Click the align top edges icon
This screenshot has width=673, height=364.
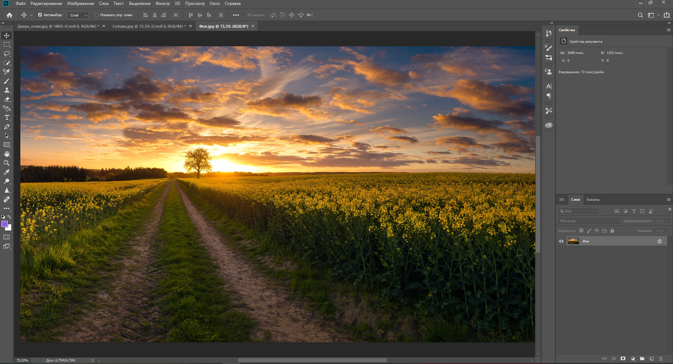[x=190, y=15]
